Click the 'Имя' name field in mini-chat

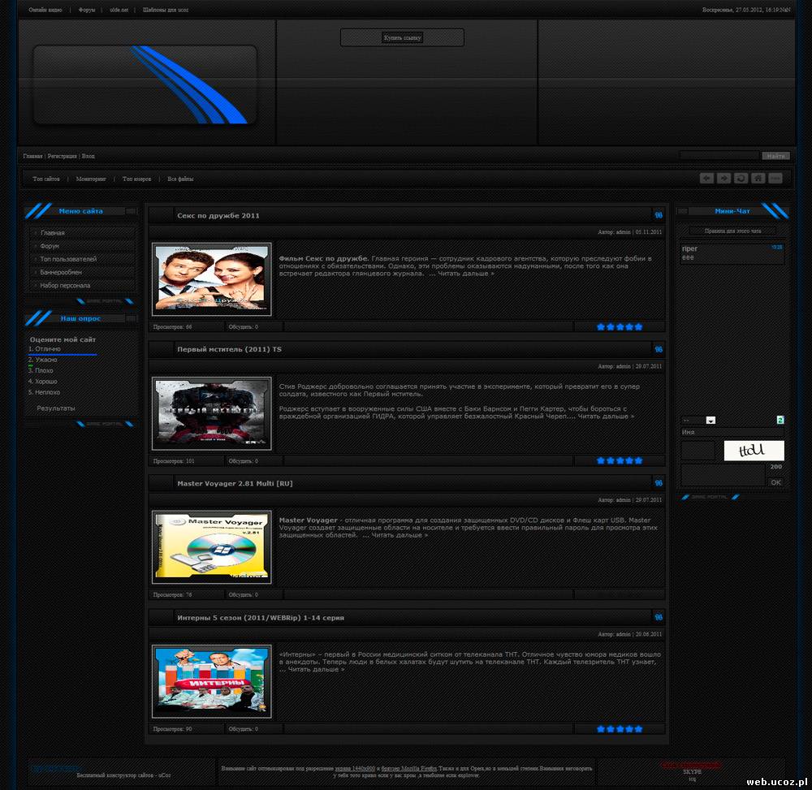(x=732, y=433)
